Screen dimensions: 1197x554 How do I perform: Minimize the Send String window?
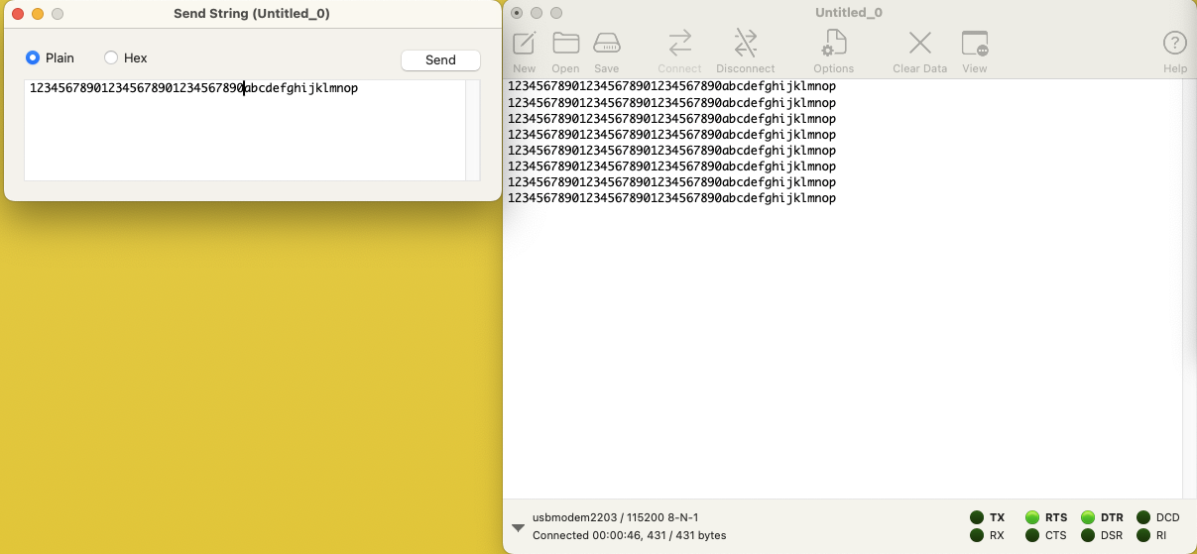38,14
